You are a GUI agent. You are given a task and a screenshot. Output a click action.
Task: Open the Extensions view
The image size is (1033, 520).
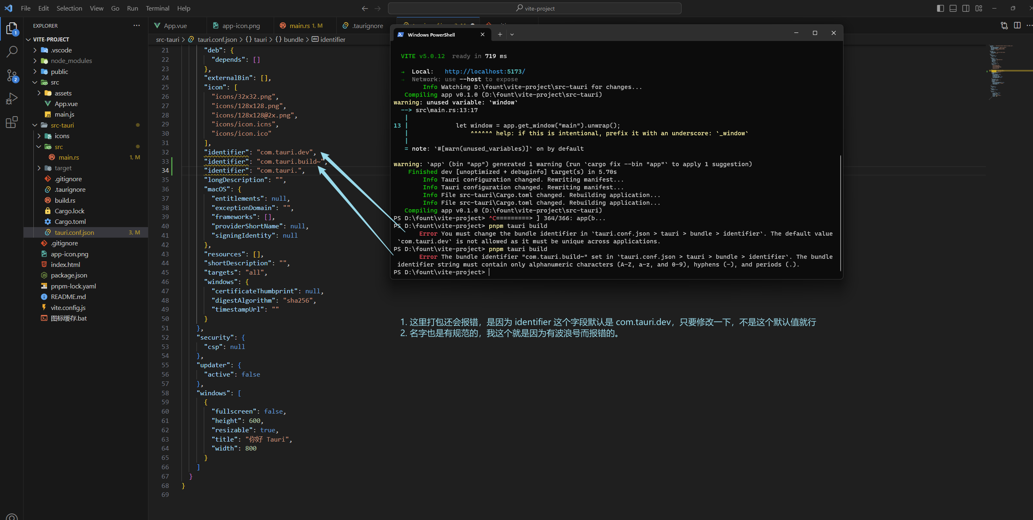tap(12, 122)
